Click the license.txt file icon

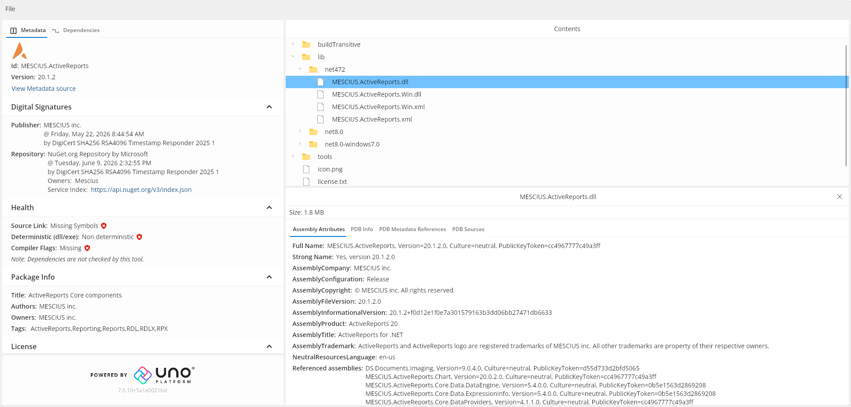coord(306,182)
